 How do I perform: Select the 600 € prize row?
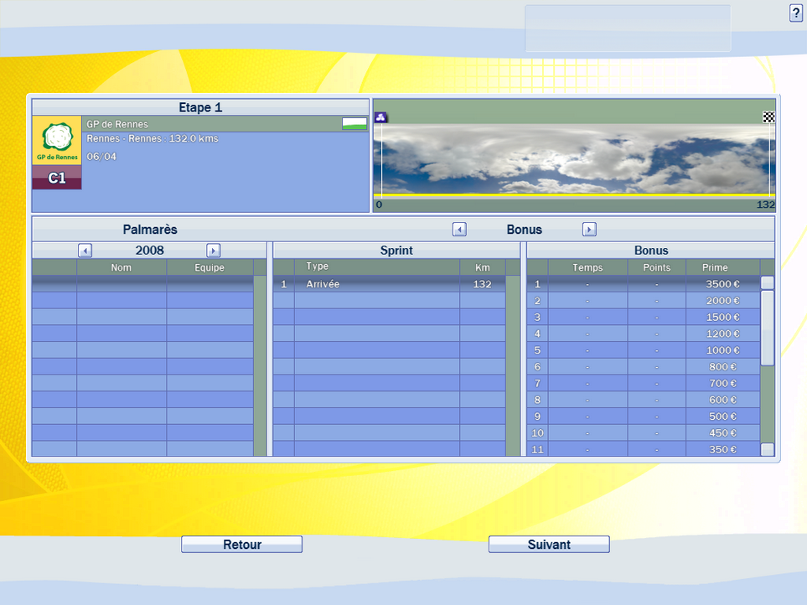click(644, 400)
